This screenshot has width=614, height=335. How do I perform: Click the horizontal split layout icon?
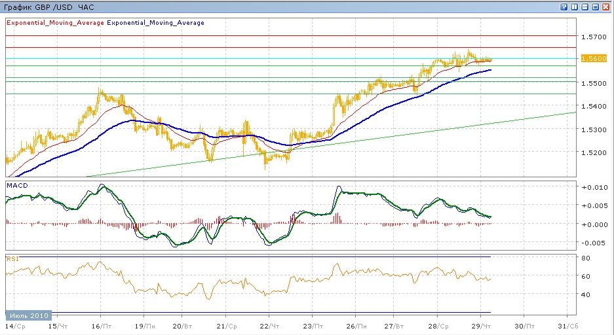[585, 7]
